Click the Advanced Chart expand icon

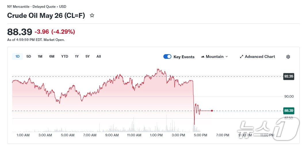242,57
